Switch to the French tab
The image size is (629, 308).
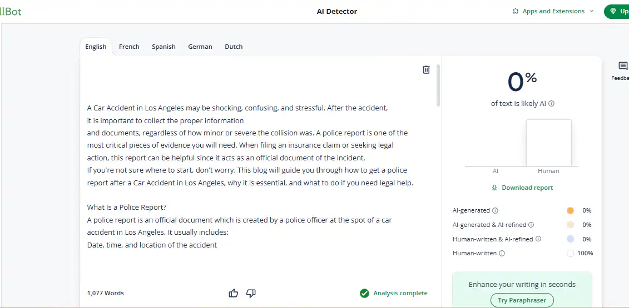click(x=129, y=47)
